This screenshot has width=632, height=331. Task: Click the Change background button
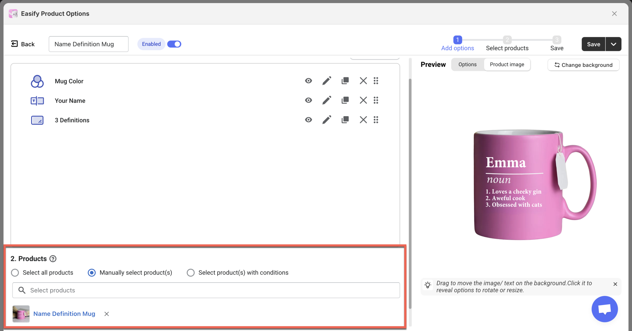tap(583, 65)
